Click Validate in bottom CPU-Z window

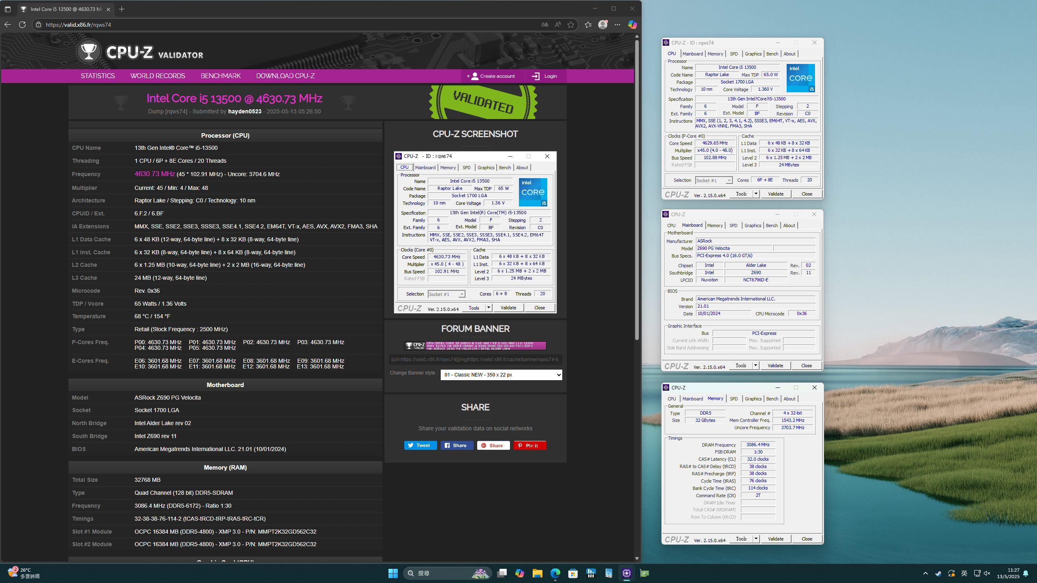click(x=776, y=539)
